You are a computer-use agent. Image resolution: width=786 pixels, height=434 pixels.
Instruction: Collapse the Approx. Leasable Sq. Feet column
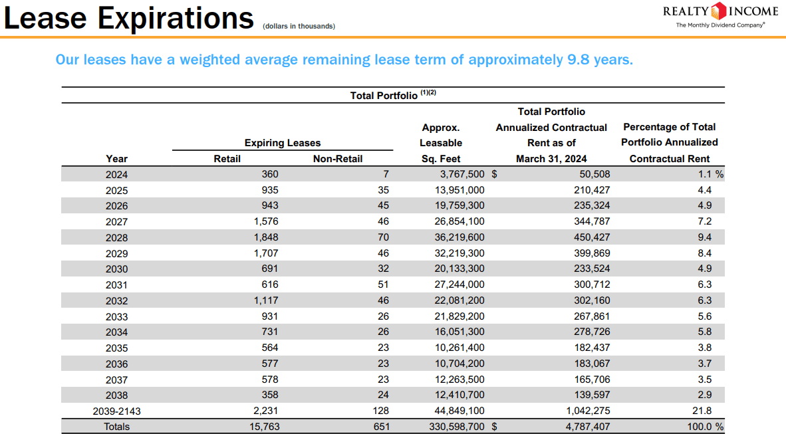(x=441, y=142)
